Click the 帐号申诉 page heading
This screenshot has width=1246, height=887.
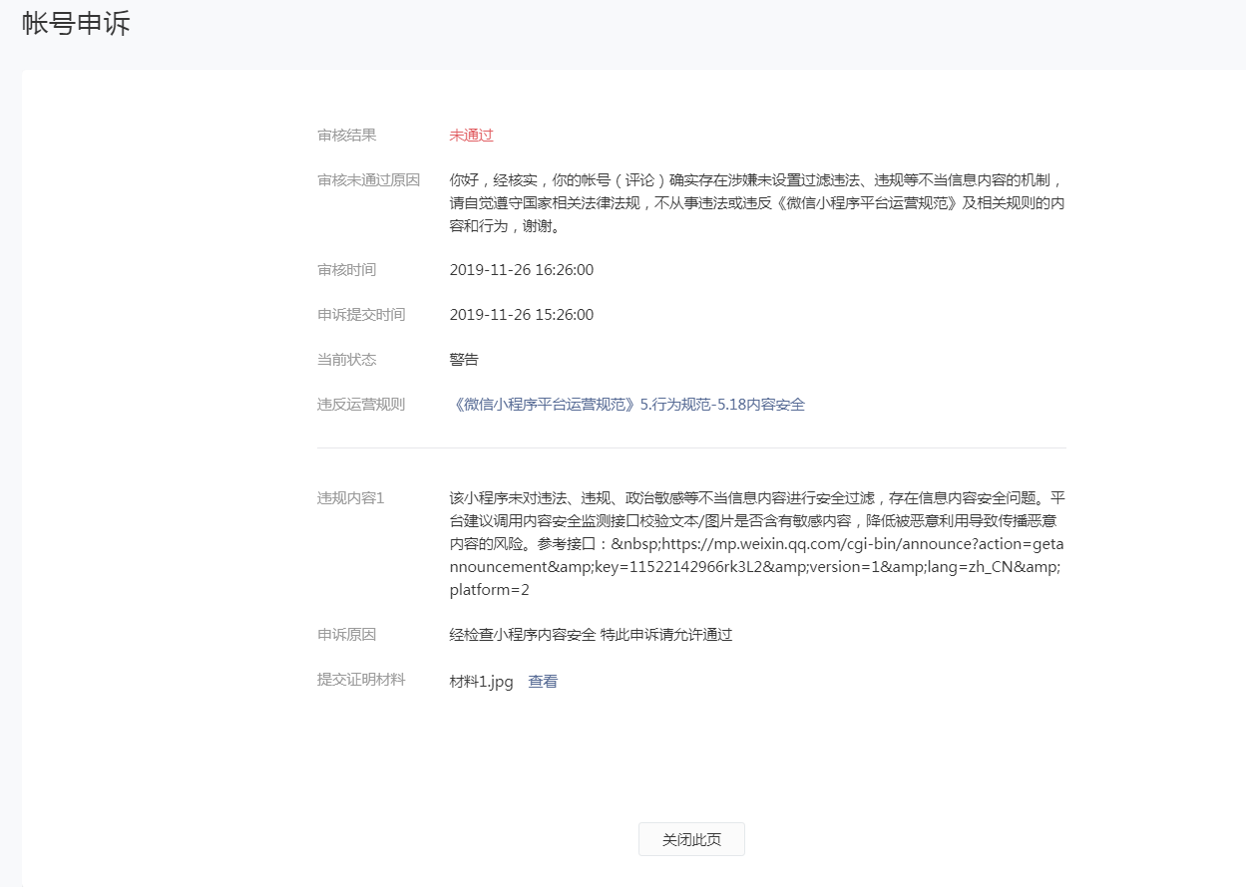pos(76,24)
